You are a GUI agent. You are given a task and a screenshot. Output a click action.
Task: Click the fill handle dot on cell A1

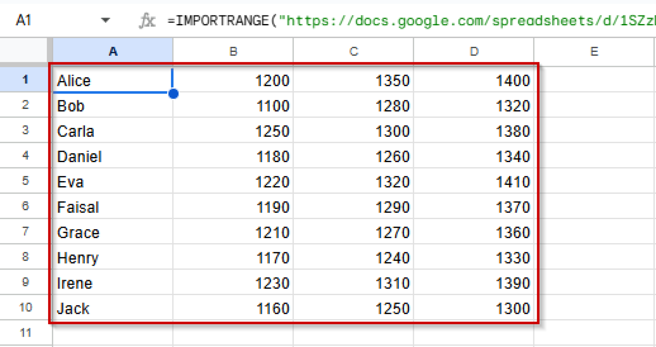point(173,94)
